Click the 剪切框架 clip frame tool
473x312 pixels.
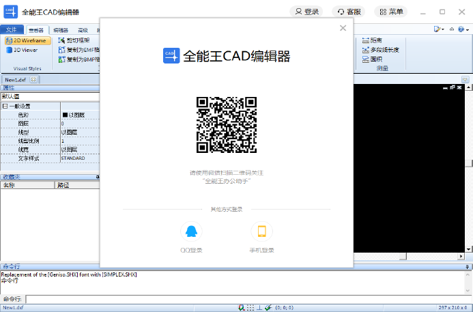pos(78,40)
